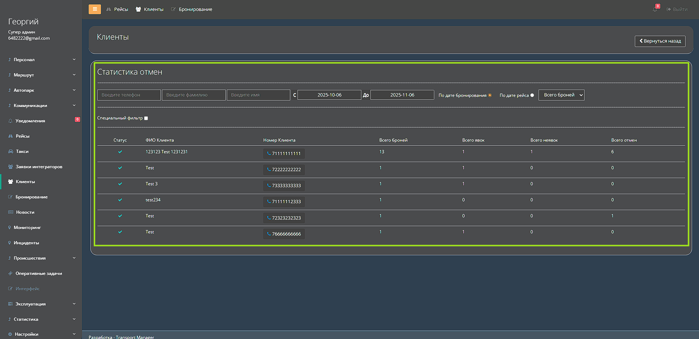Enable the Специальный фильтр checkbox
The height and width of the screenshot is (339, 699).
pos(146,118)
